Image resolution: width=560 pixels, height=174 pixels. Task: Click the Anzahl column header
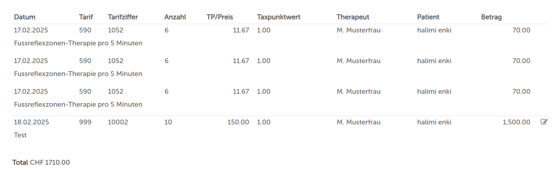(x=175, y=17)
